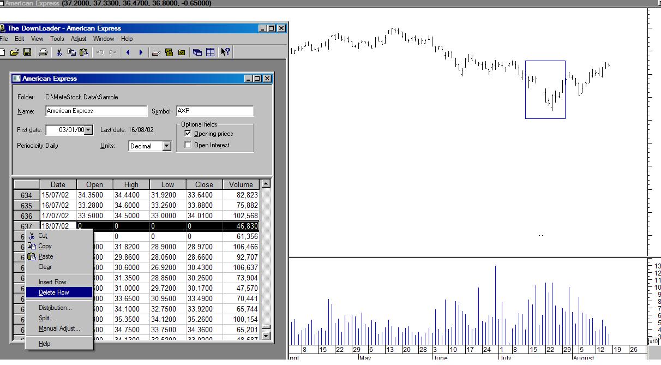Open the File menu
The width and height of the screenshot is (661, 365).
[3, 39]
